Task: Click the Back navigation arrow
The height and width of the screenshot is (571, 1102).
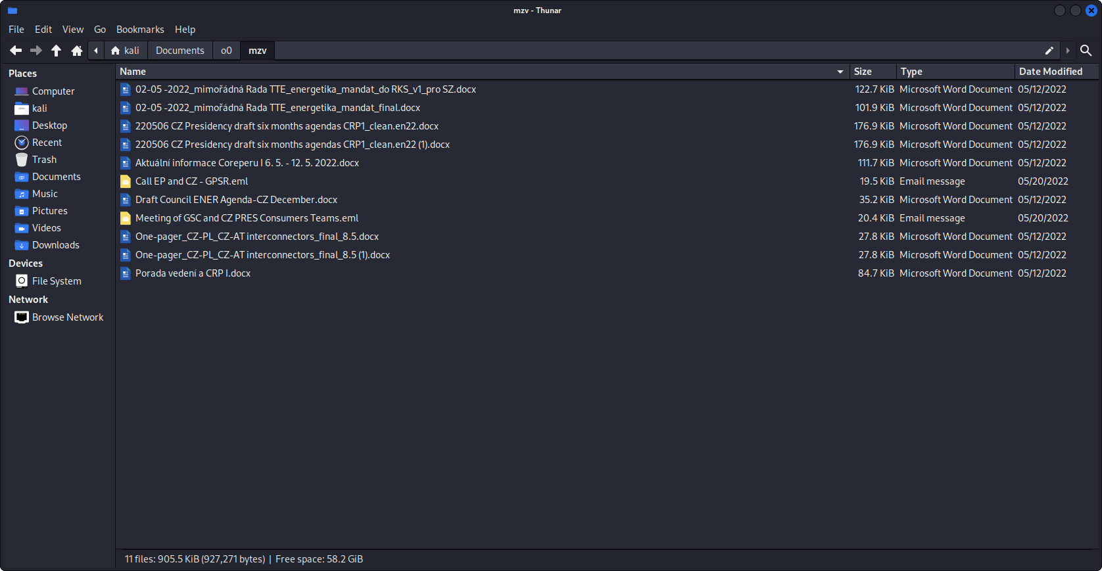Action: (16, 51)
